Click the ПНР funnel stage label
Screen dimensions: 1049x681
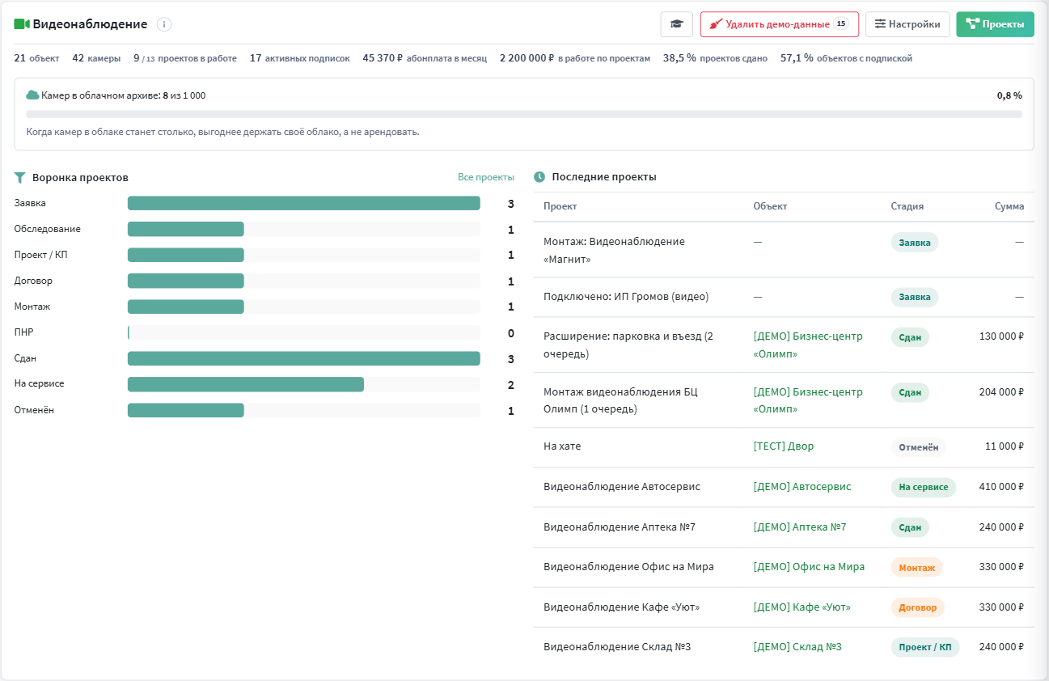[23, 332]
